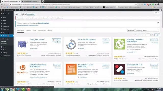Open More Details for Calculated Fields Form
Screen dimensions: 163x91
pyautogui.click(x=155, y=68)
